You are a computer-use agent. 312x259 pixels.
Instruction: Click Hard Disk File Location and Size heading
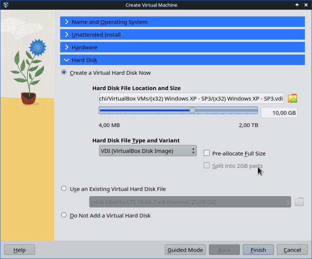[x=136, y=88]
